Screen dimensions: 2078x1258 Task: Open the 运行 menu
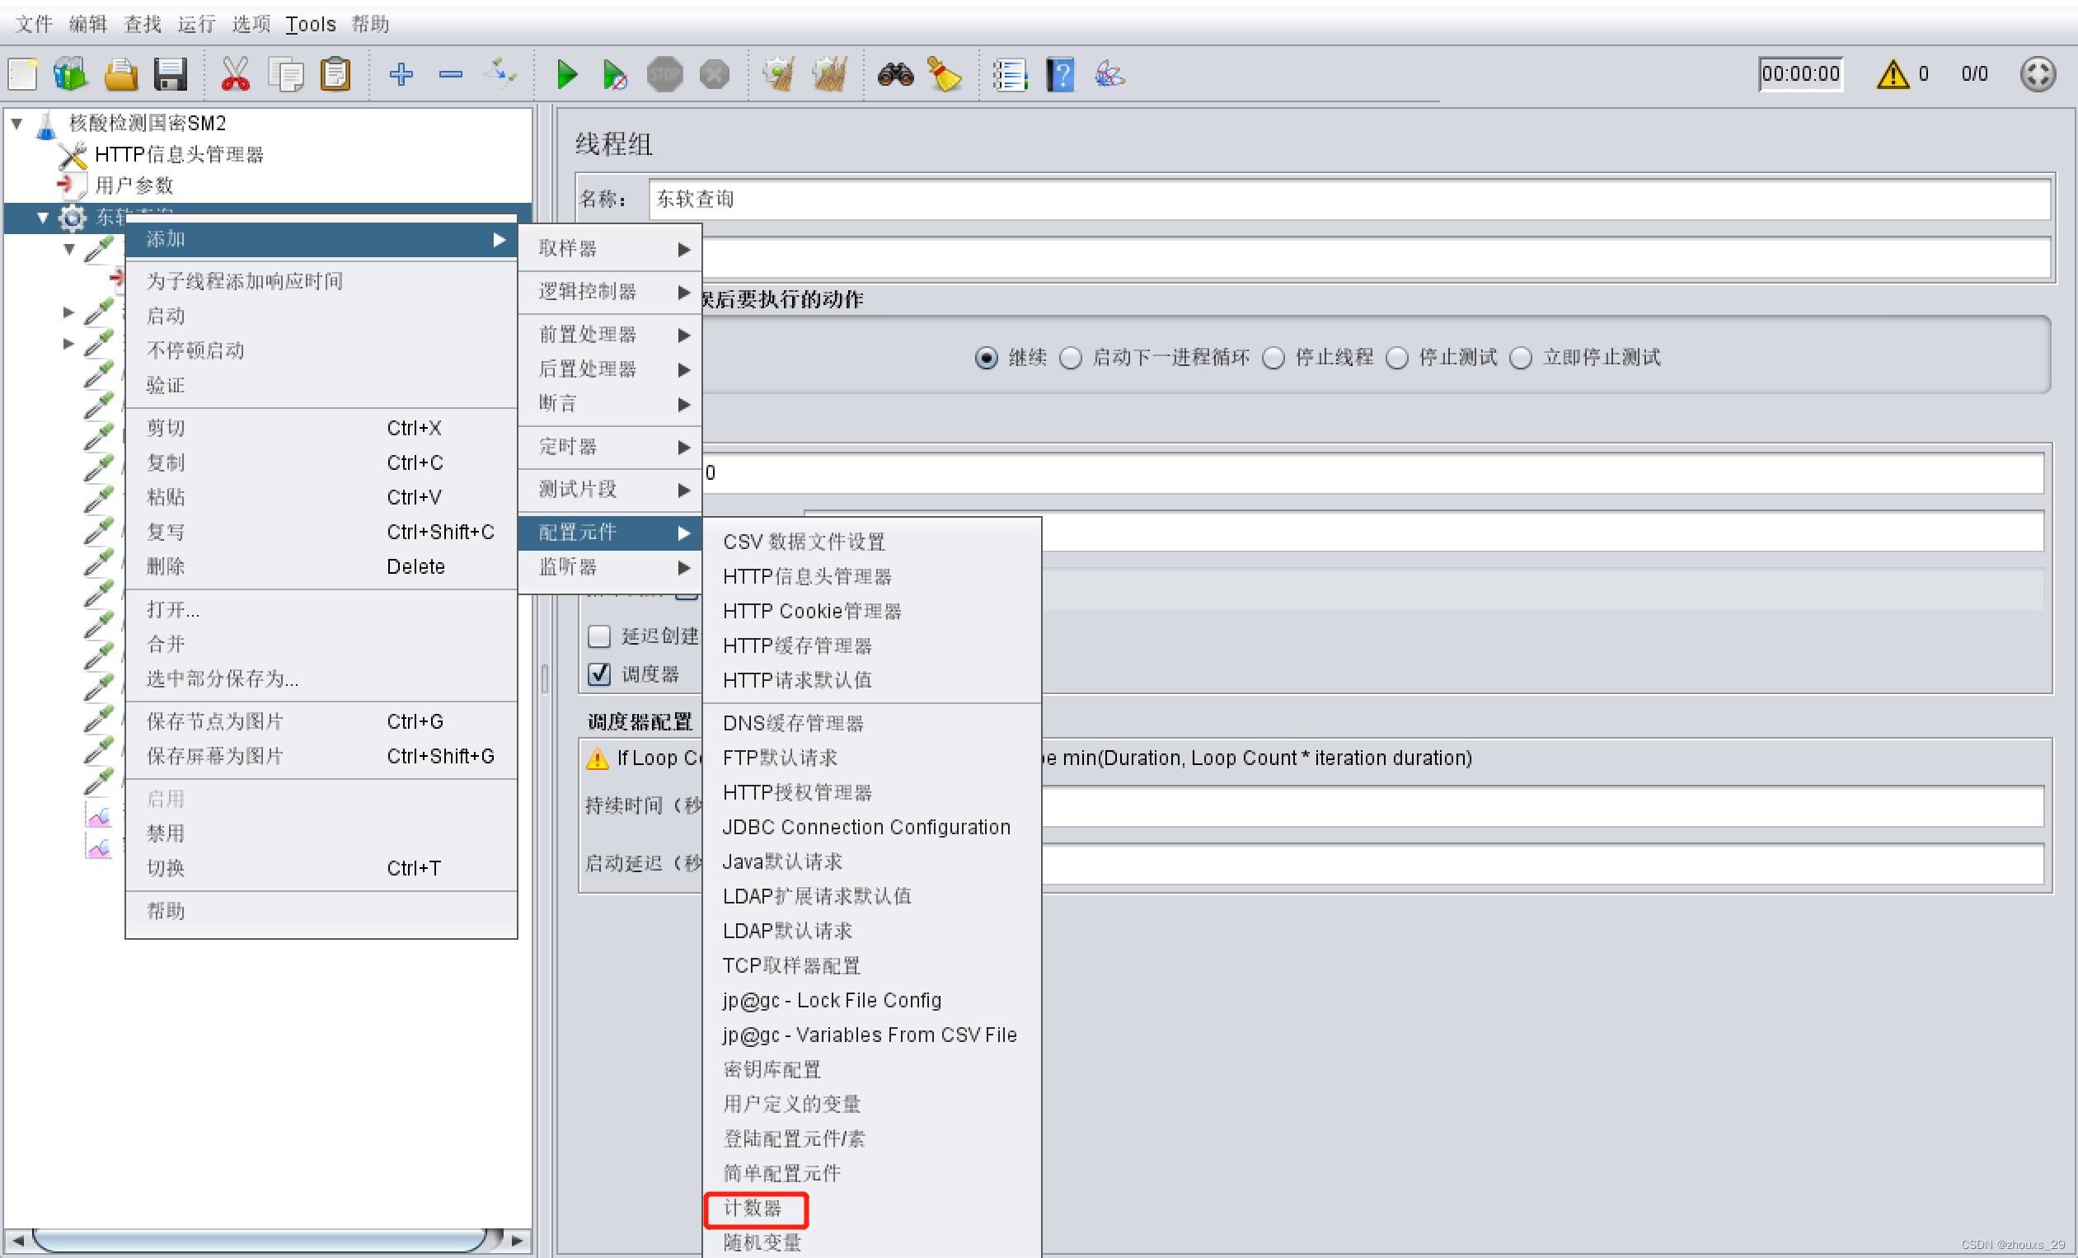(x=196, y=24)
